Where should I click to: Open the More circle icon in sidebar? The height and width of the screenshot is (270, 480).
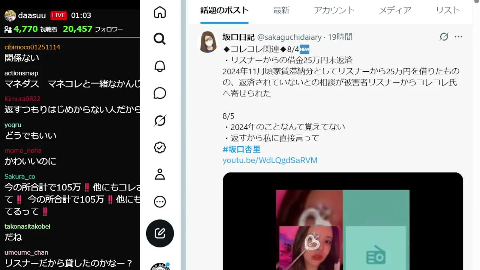160,202
